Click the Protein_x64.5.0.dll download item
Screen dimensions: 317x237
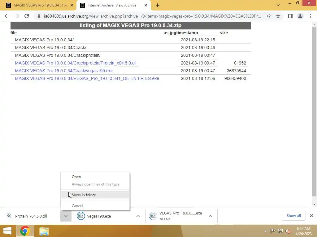(x=31, y=216)
